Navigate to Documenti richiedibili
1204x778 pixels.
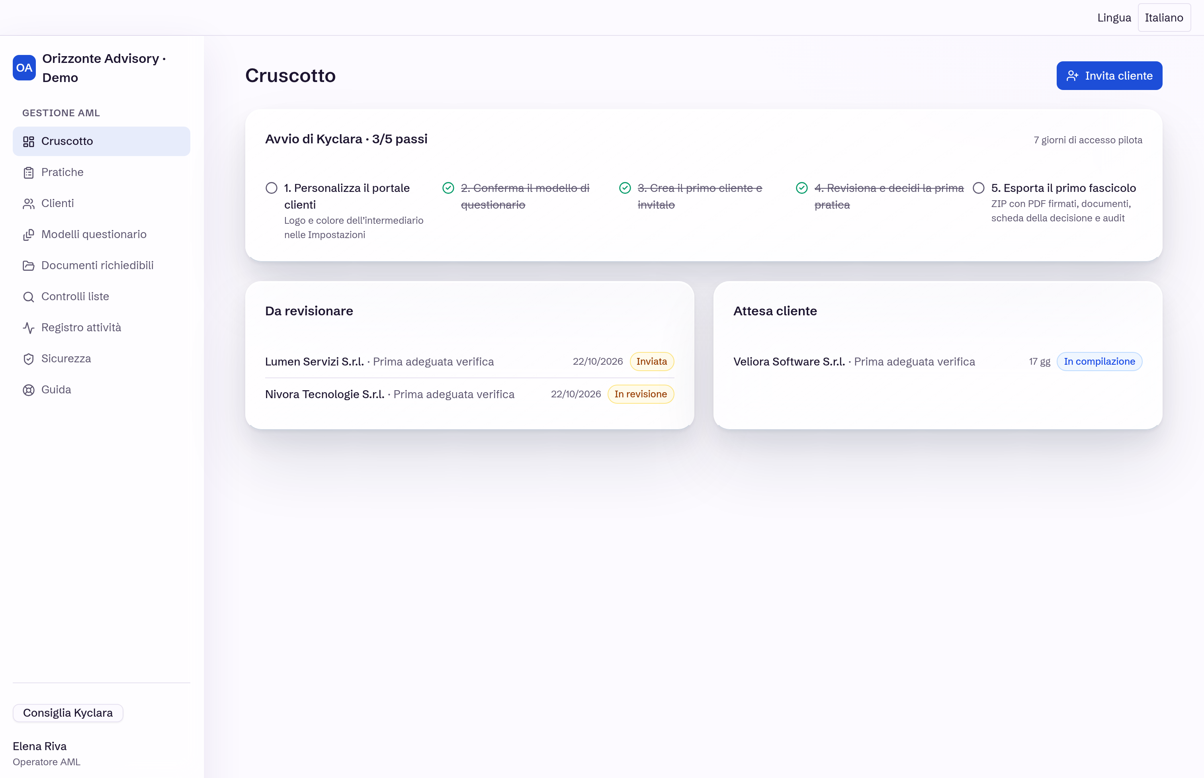tap(102, 266)
